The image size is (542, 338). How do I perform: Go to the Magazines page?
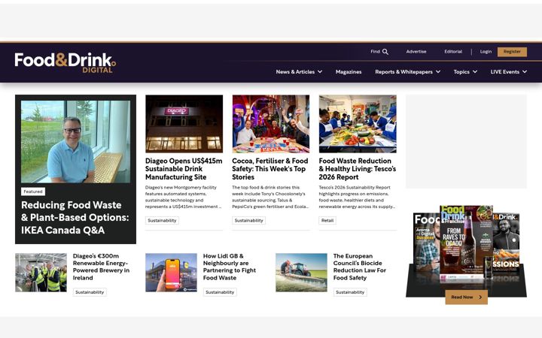pyautogui.click(x=349, y=72)
